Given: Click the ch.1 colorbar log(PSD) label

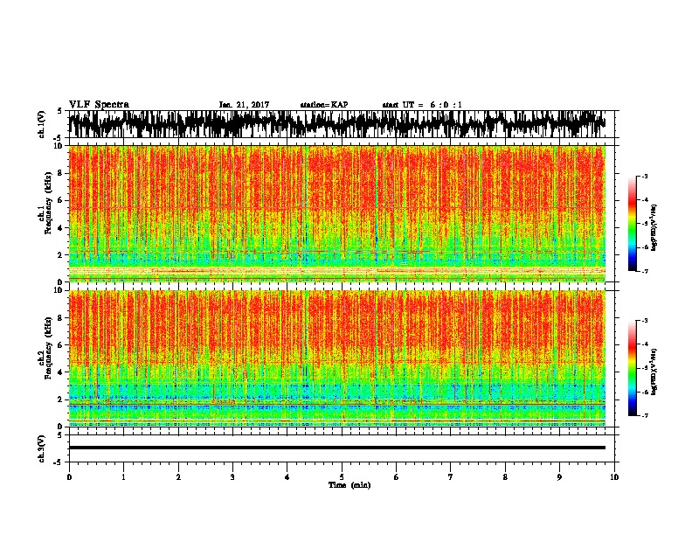Looking at the screenshot, I should 654,227.
